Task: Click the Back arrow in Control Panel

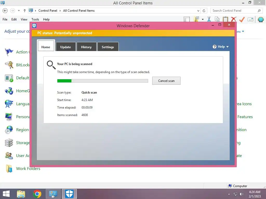Action: click(5, 11)
